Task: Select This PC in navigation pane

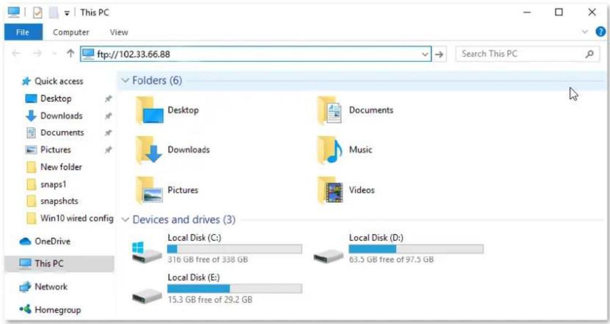Action: pyautogui.click(x=60, y=264)
